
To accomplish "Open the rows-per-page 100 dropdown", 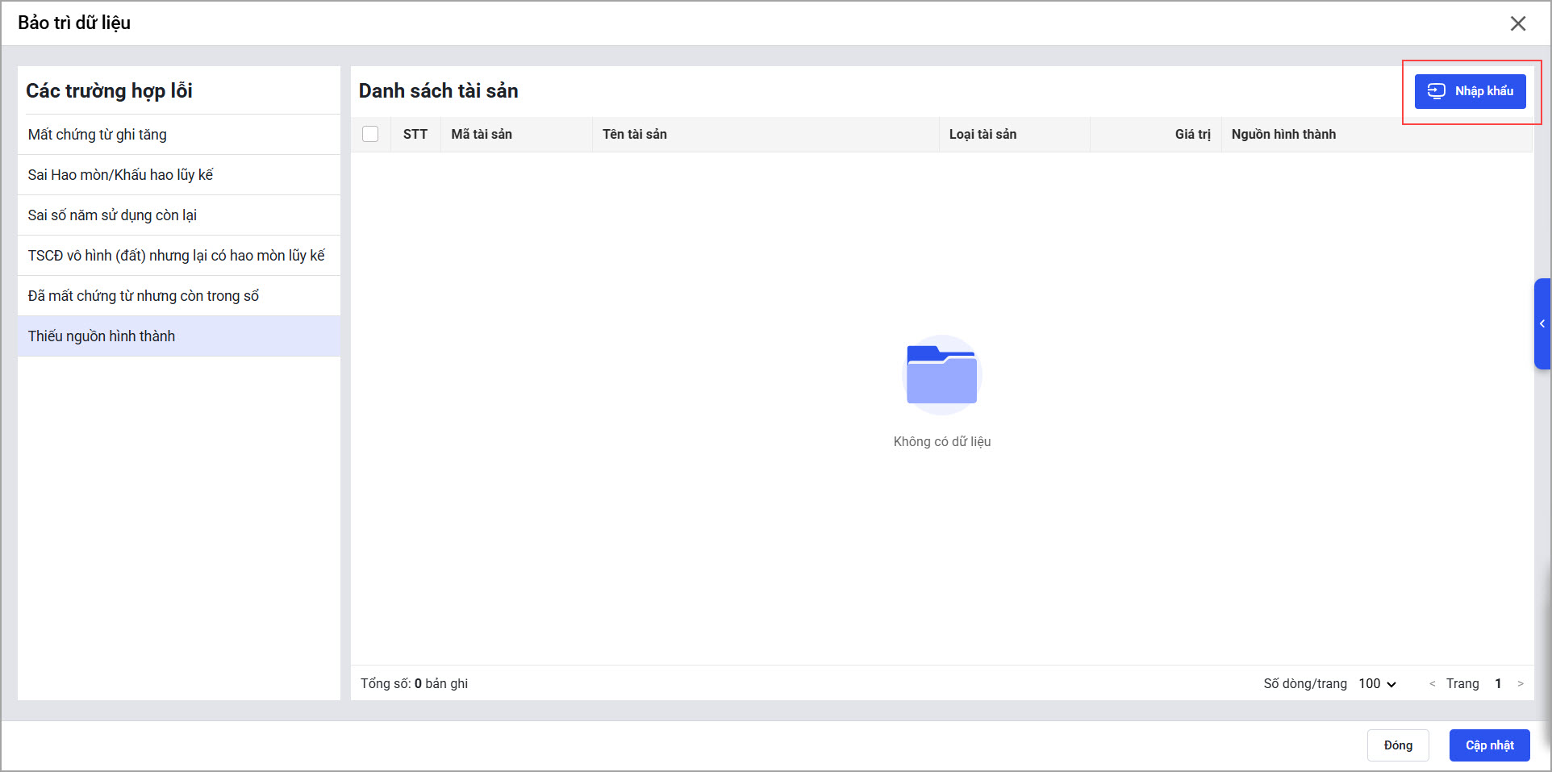I will [x=1377, y=684].
